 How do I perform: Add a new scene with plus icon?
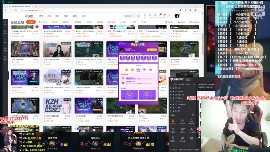coord(194,84)
